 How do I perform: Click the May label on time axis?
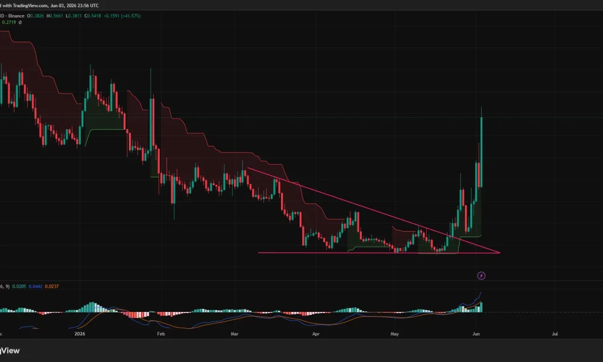[394, 334]
